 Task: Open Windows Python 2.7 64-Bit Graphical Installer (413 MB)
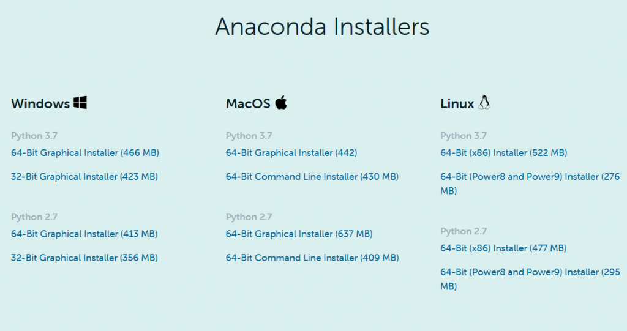(84, 234)
